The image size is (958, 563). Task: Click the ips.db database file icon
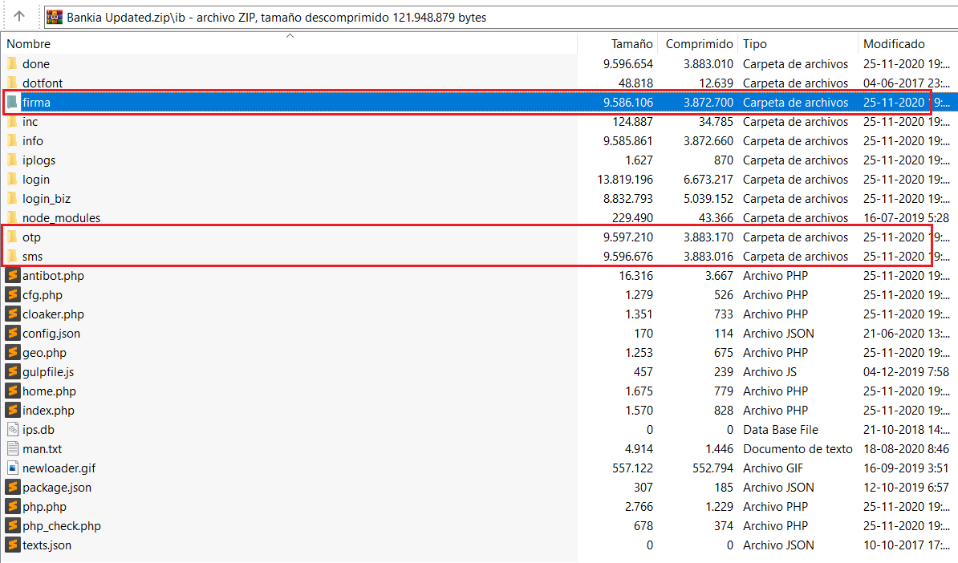(12, 429)
